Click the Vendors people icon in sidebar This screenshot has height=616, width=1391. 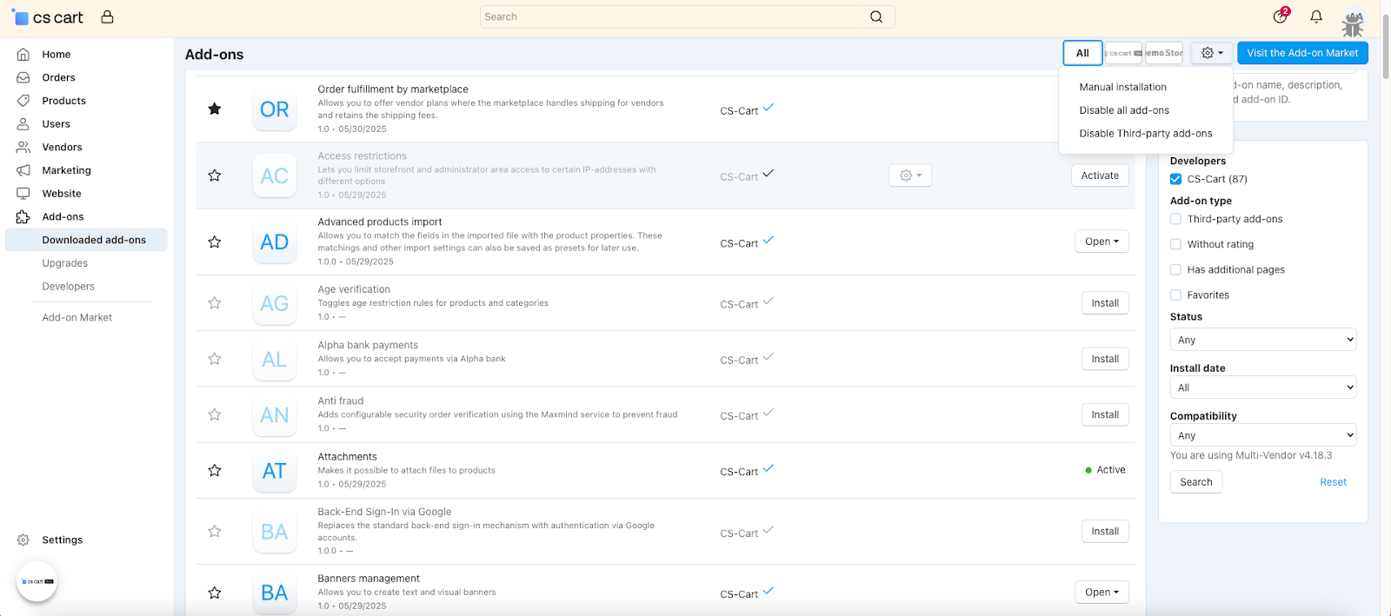coord(23,147)
